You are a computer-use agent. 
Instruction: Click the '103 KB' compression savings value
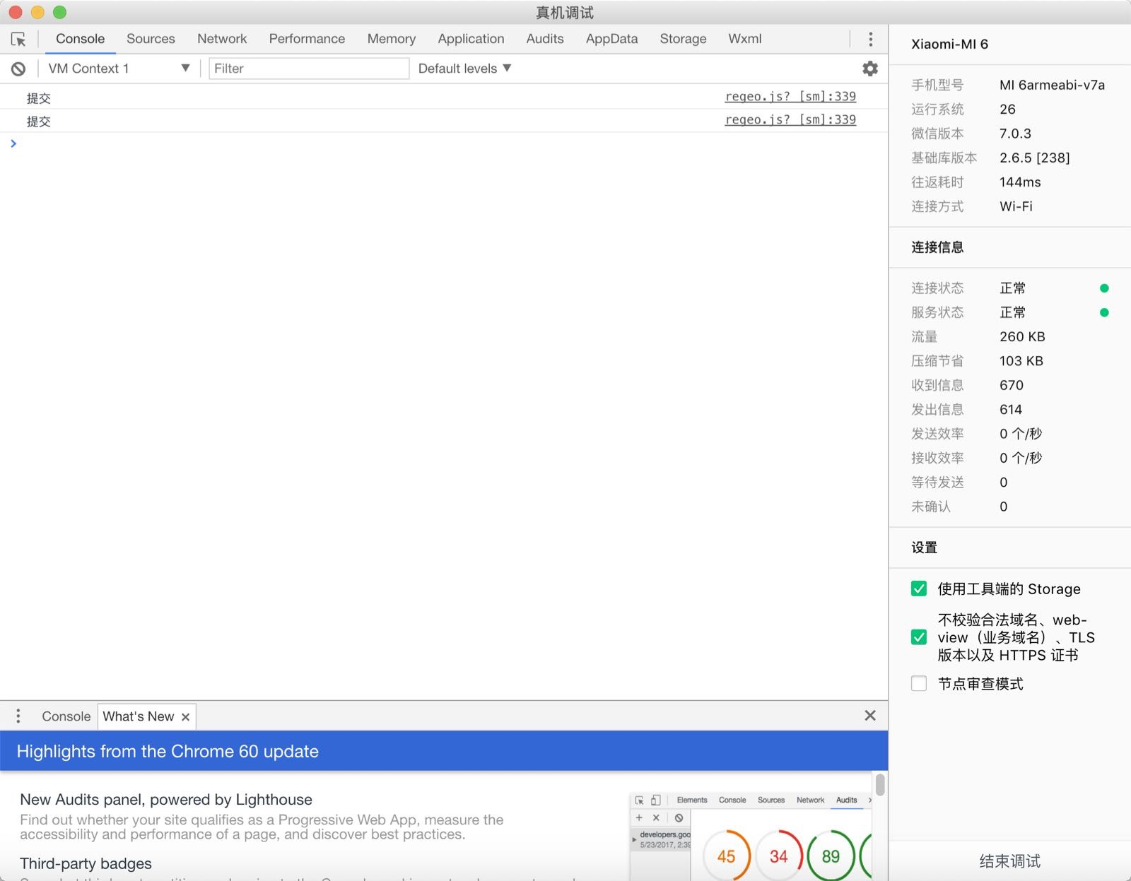pyautogui.click(x=1021, y=361)
